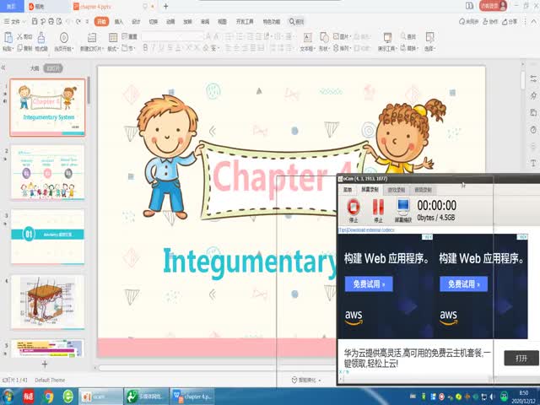
Task: Click the 打开 button in the ad banner
Action: click(x=521, y=358)
